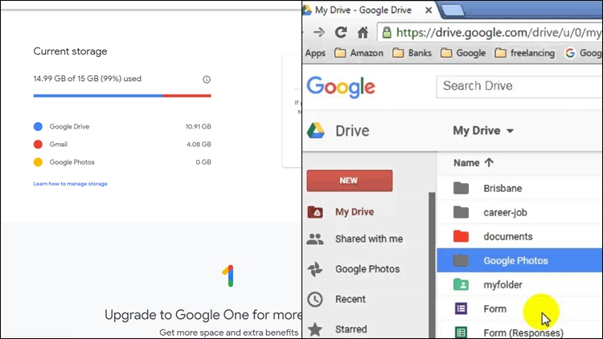Select the career-job folder
Screen dimensions: 603x339
[519, 213]
